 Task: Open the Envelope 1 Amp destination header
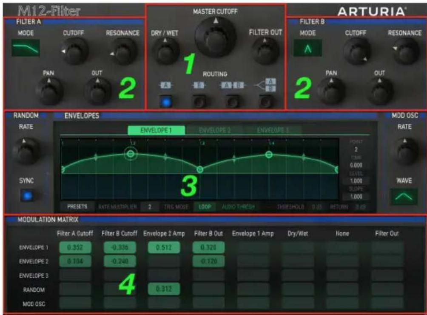point(253,234)
